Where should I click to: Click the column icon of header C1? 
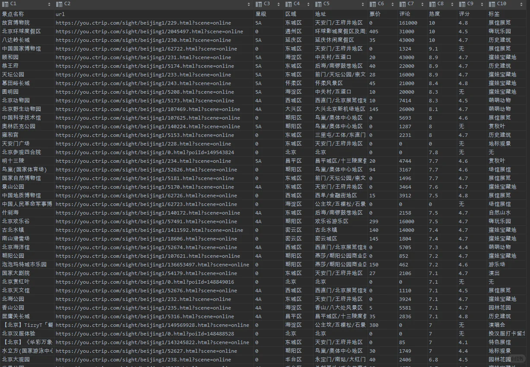point(5,4)
